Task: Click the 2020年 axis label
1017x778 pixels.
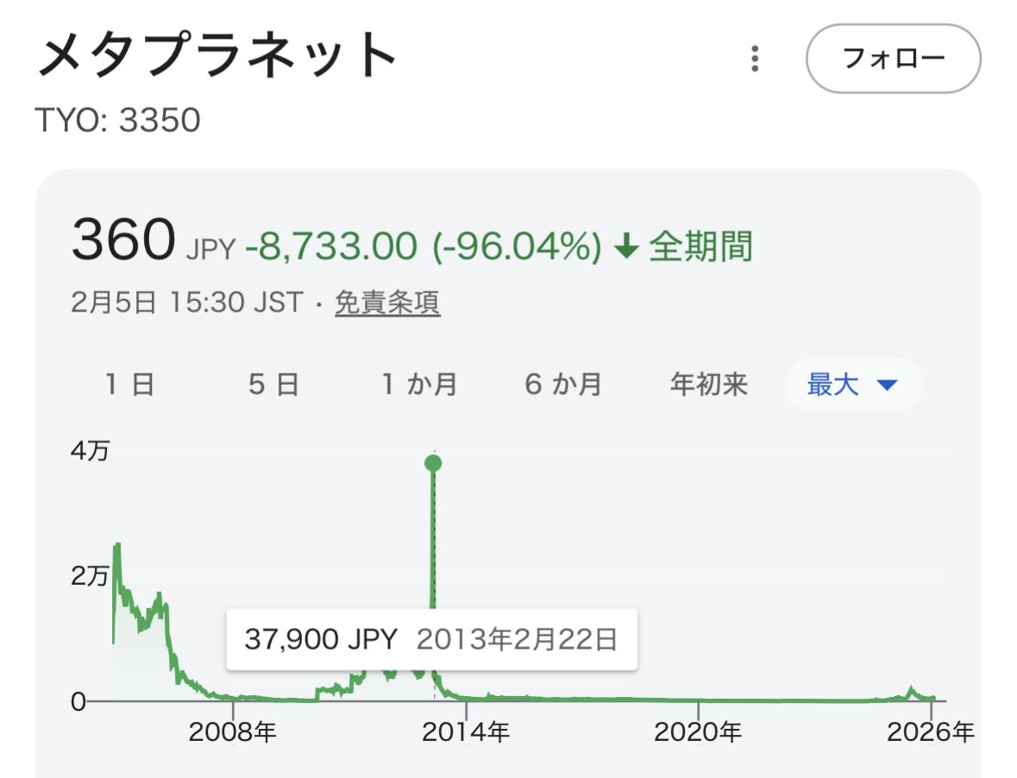Action: [x=698, y=733]
